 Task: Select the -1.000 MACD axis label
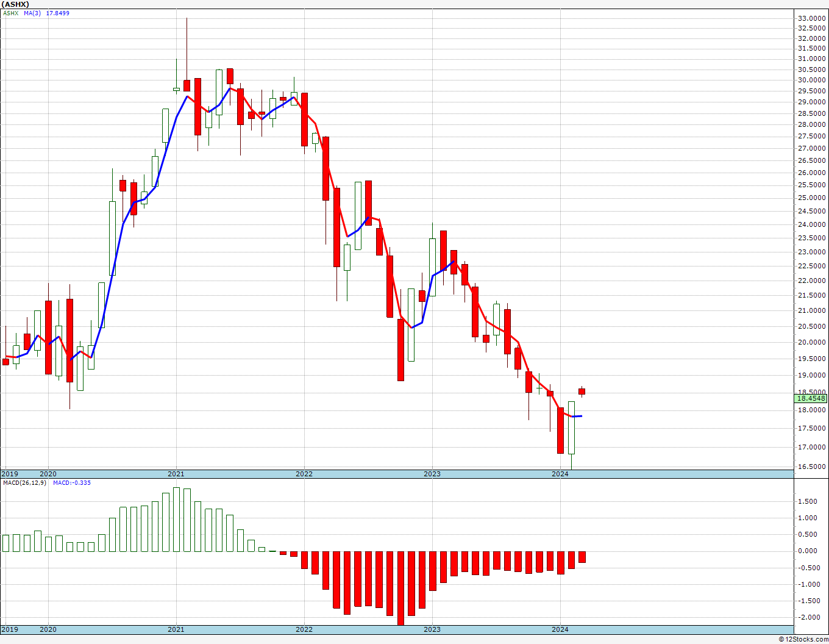(x=808, y=584)
